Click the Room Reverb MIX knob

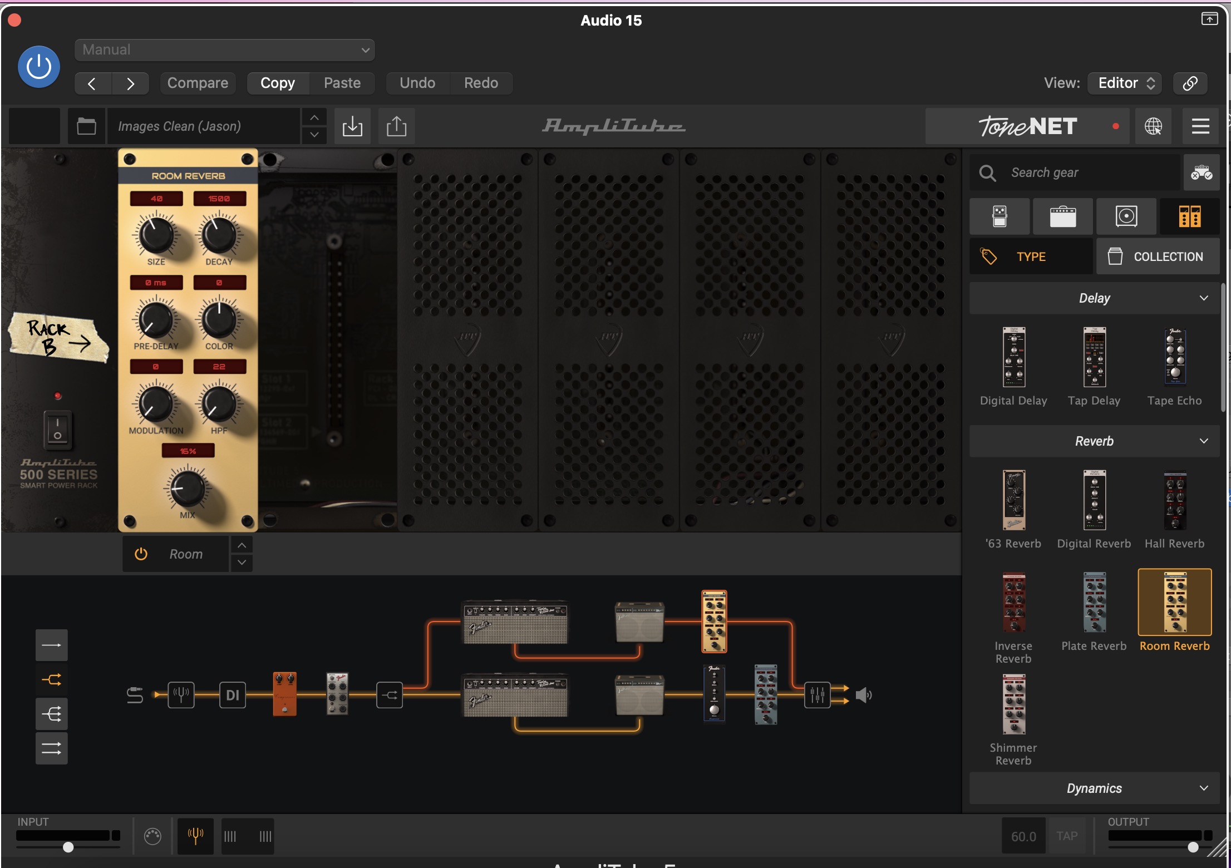click(188, 489)
